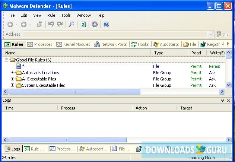This screenshot has height=162, width=235.
Task: Open Find with the magnifier icon
Action: coord(72,24)
